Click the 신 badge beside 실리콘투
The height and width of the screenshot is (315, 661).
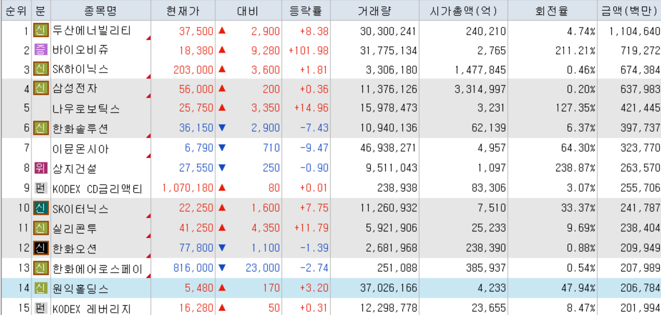pos(41,228)
